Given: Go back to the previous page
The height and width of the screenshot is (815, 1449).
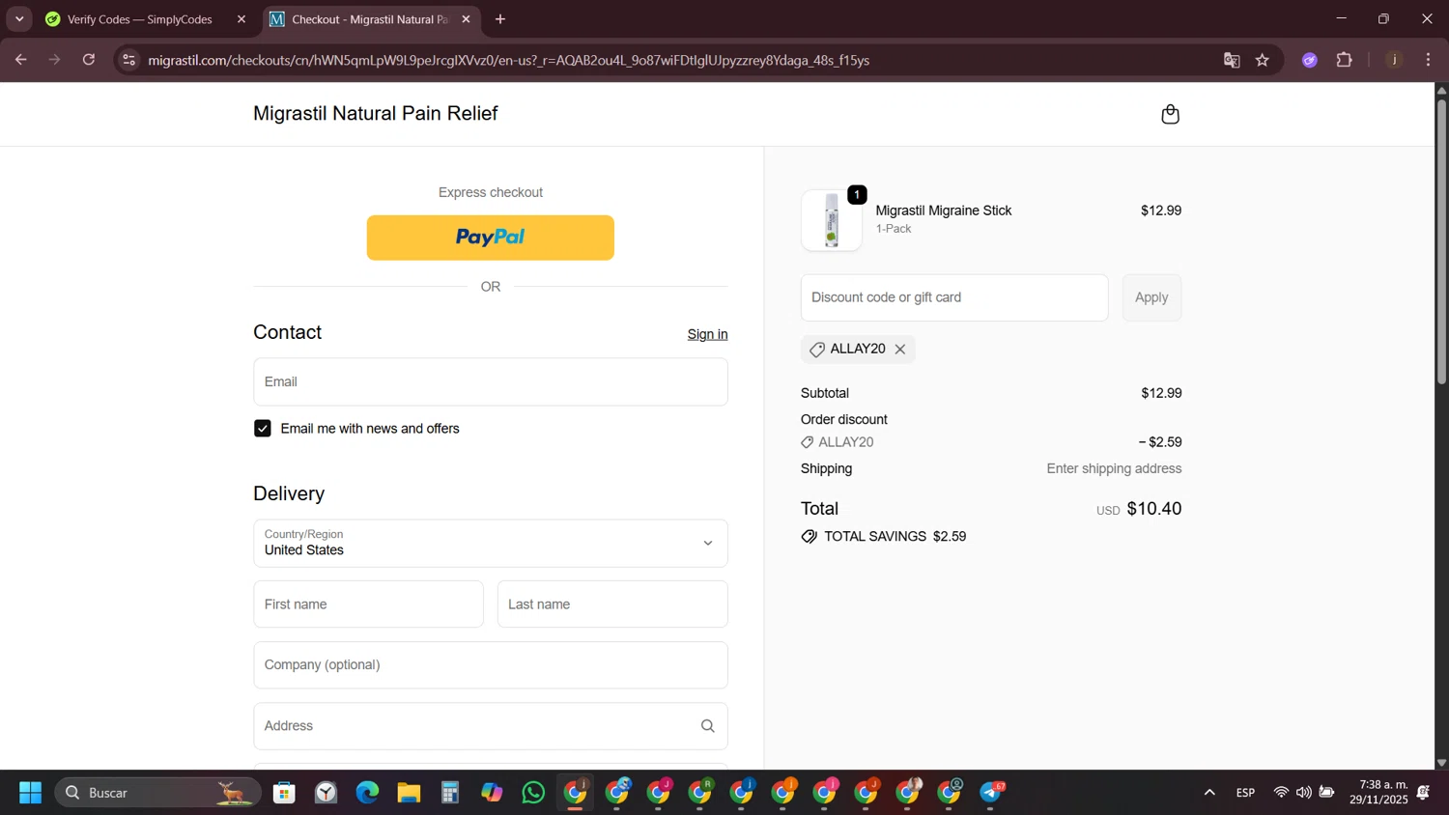Looking at the screenshot, I should [x=20, y=60].
